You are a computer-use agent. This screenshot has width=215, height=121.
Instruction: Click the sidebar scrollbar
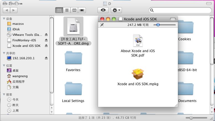point(52,55)
